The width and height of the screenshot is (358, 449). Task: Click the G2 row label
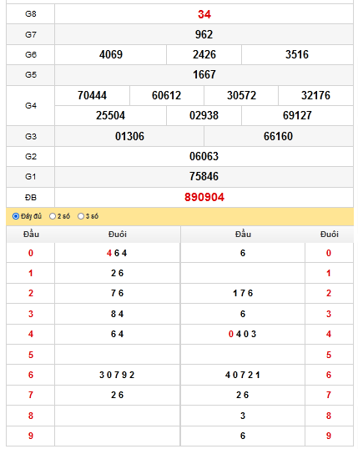tap(31, 156)
